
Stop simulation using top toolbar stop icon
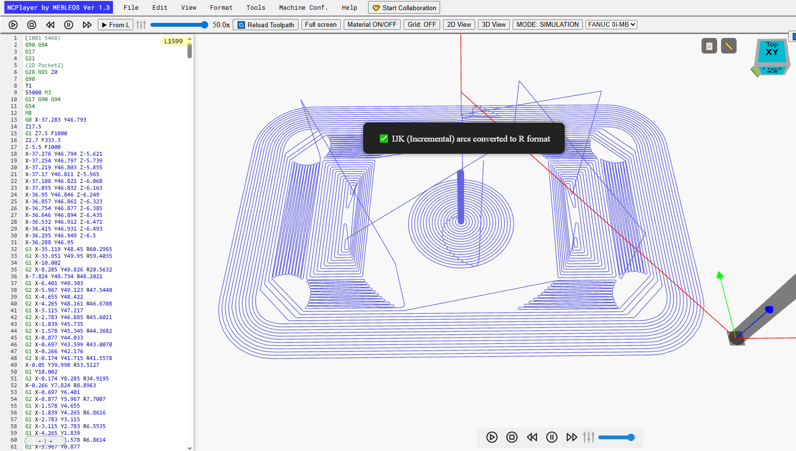[32, 25]
